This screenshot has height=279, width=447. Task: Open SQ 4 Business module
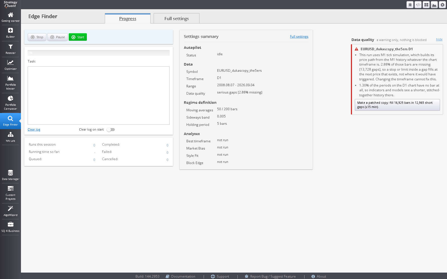point(10,227)
